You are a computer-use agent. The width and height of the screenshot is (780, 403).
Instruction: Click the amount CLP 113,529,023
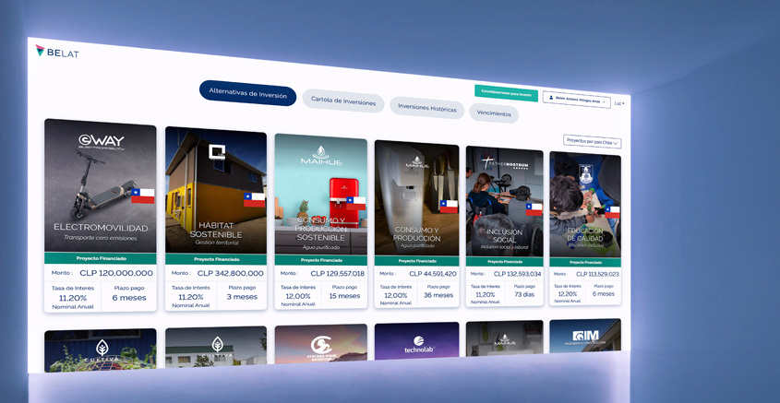597,274
